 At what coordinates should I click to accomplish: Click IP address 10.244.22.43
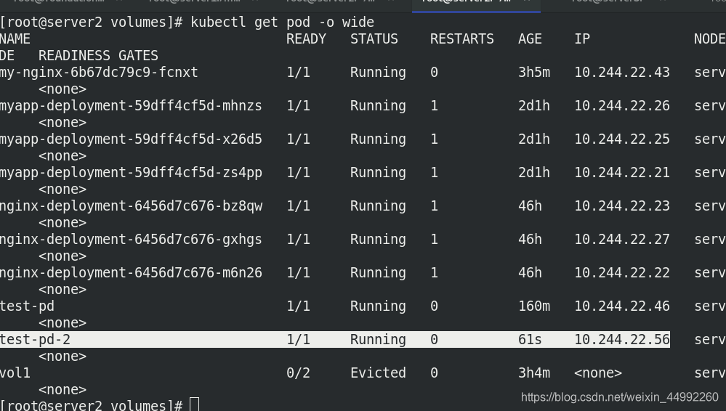click(622, 72)
